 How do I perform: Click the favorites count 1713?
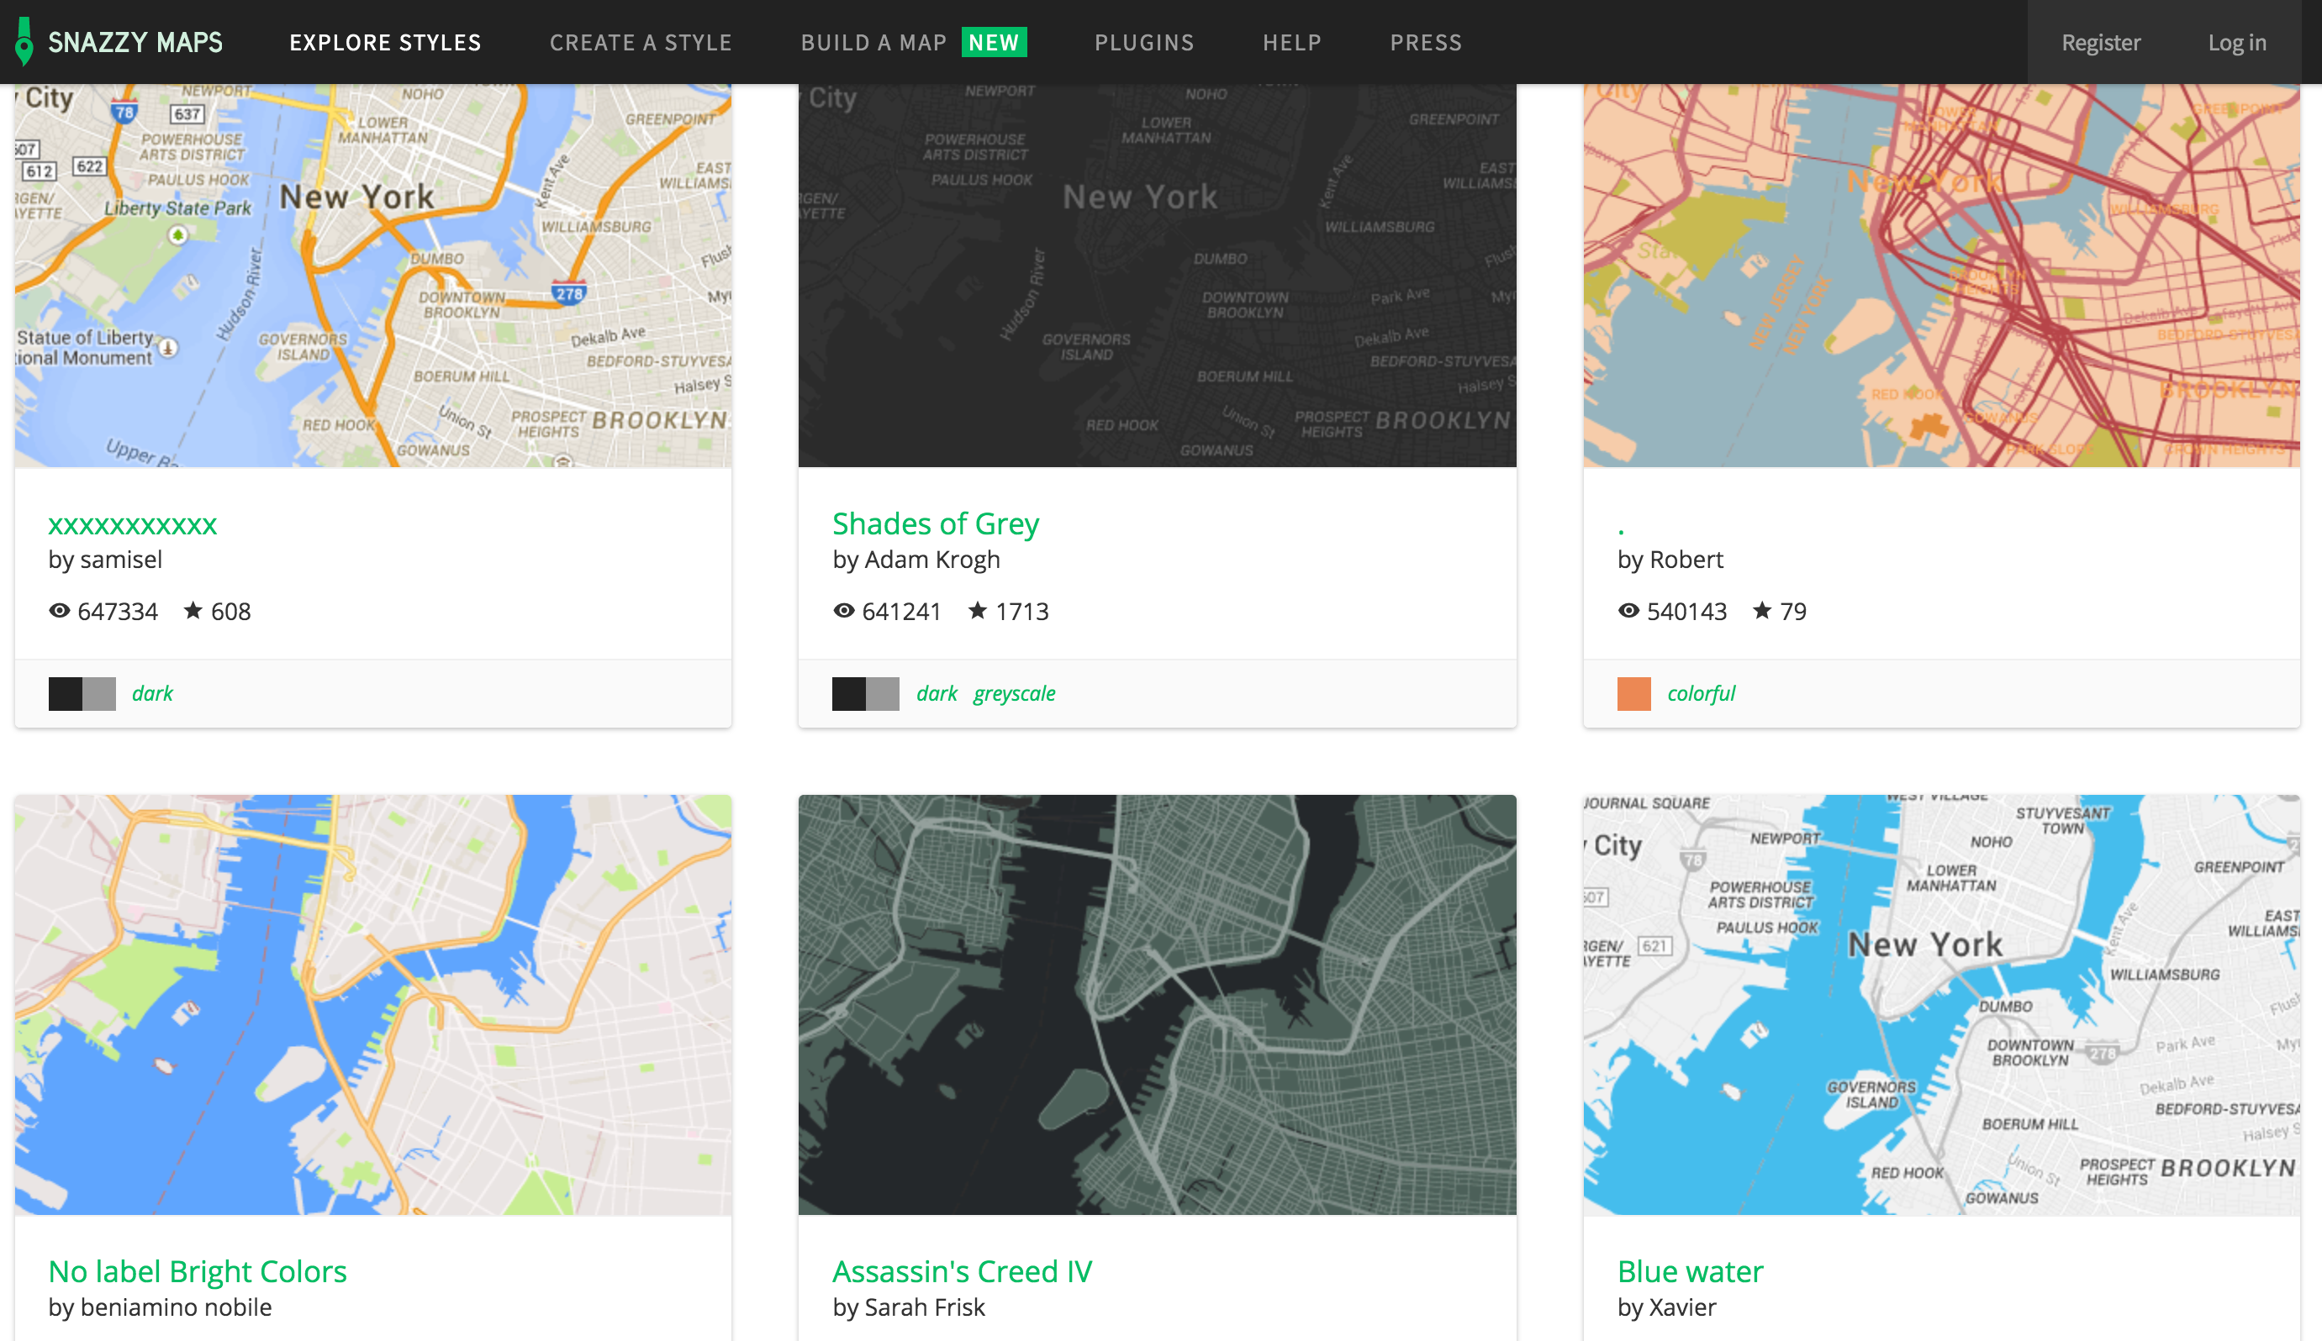(x=1021, y=612)
